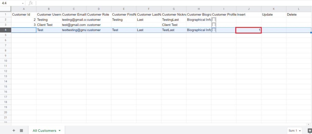Image resolution: width=312 pixels, height=134 pixels.
Task: Click the Insert cell containing 1
Action: 249,30
